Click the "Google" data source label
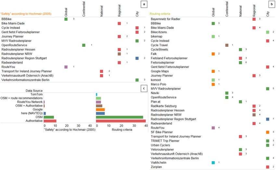The image size is (276, 170). (x=38, y=110)
